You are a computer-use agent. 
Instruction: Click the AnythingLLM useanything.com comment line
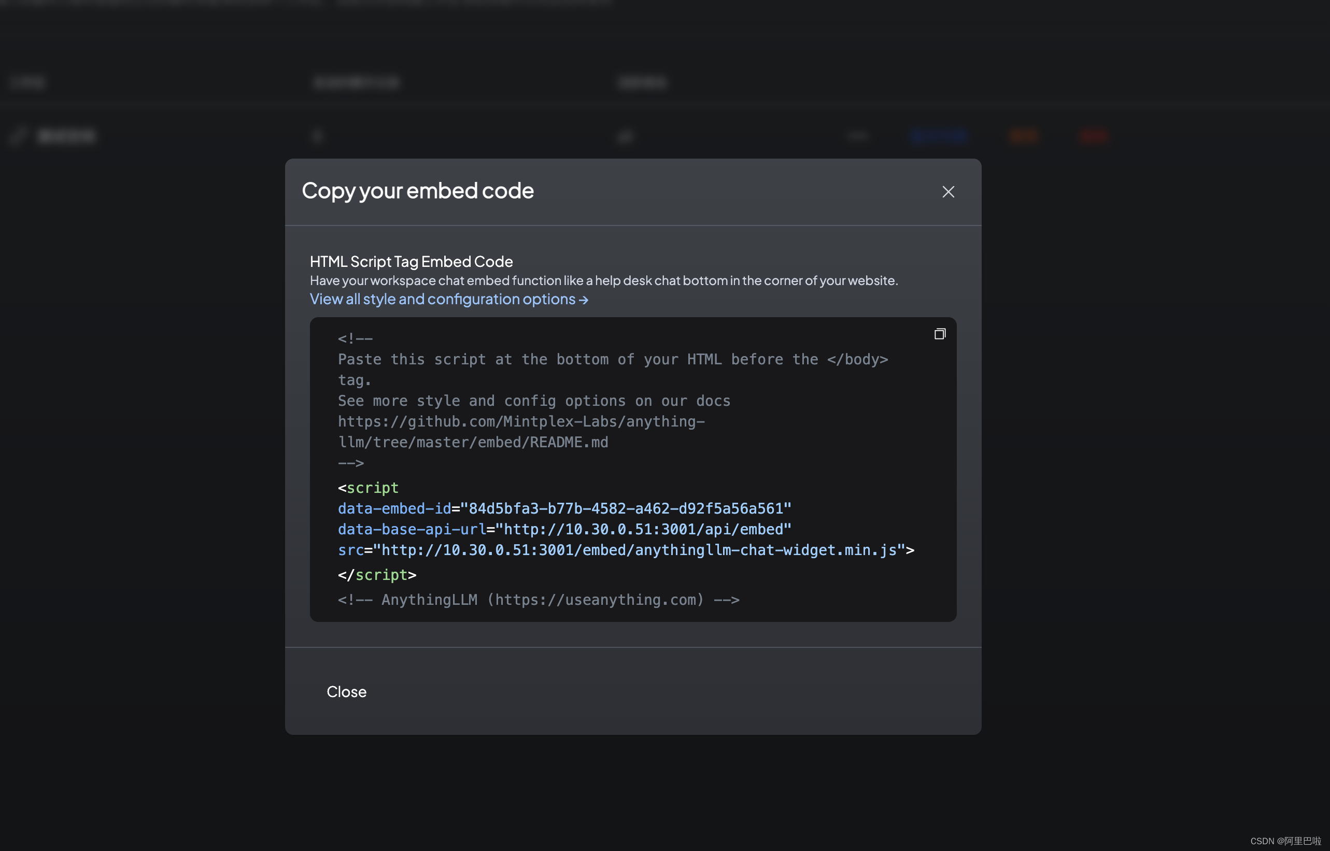538,600
